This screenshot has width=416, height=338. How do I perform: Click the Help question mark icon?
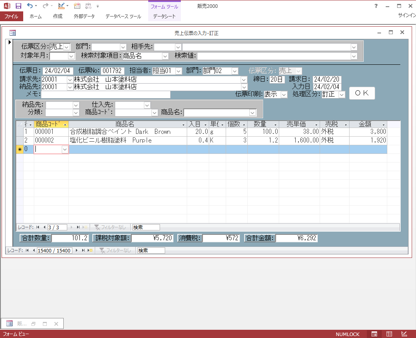(x=376, y=6)
